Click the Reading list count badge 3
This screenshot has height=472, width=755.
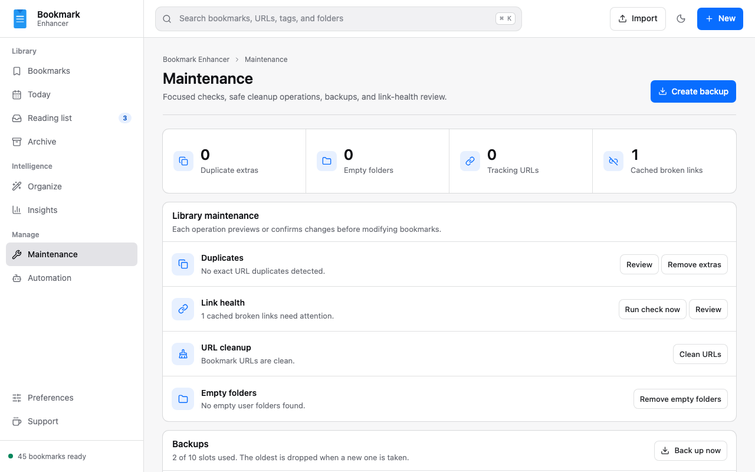tap(124, 118)
